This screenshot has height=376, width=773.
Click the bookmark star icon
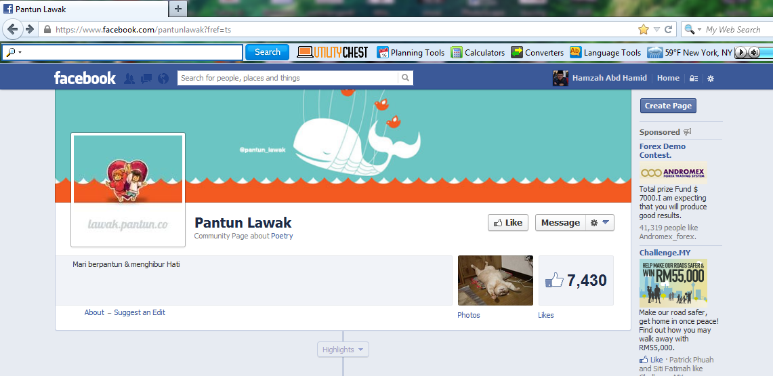(x=644, y=29)
